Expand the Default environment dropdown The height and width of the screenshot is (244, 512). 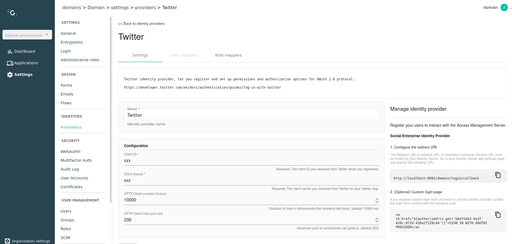[27, 35]
